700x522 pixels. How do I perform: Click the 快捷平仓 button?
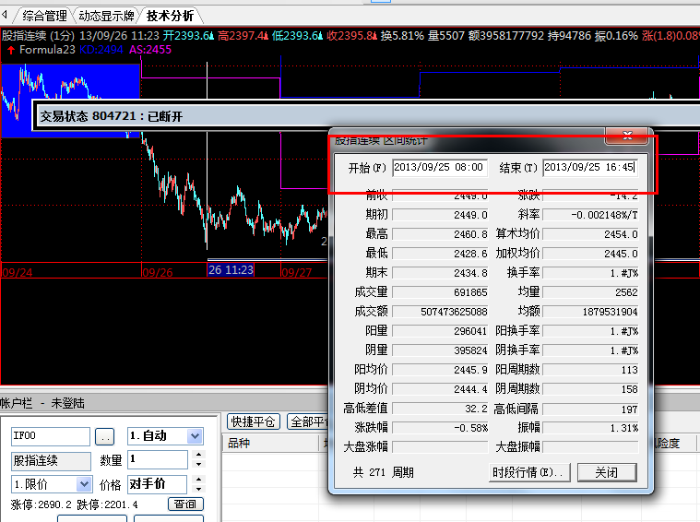(254, 421)
